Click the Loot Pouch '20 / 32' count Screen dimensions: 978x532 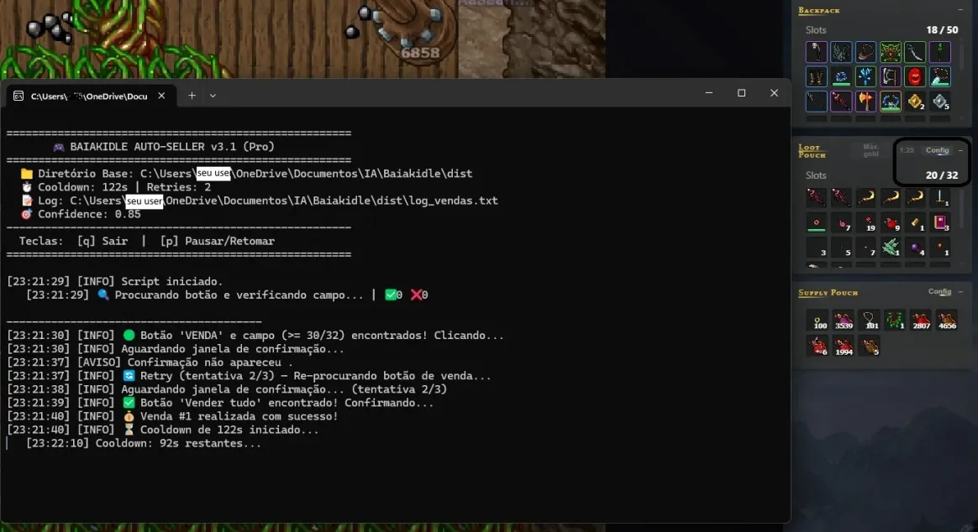[x=942, y=175]
